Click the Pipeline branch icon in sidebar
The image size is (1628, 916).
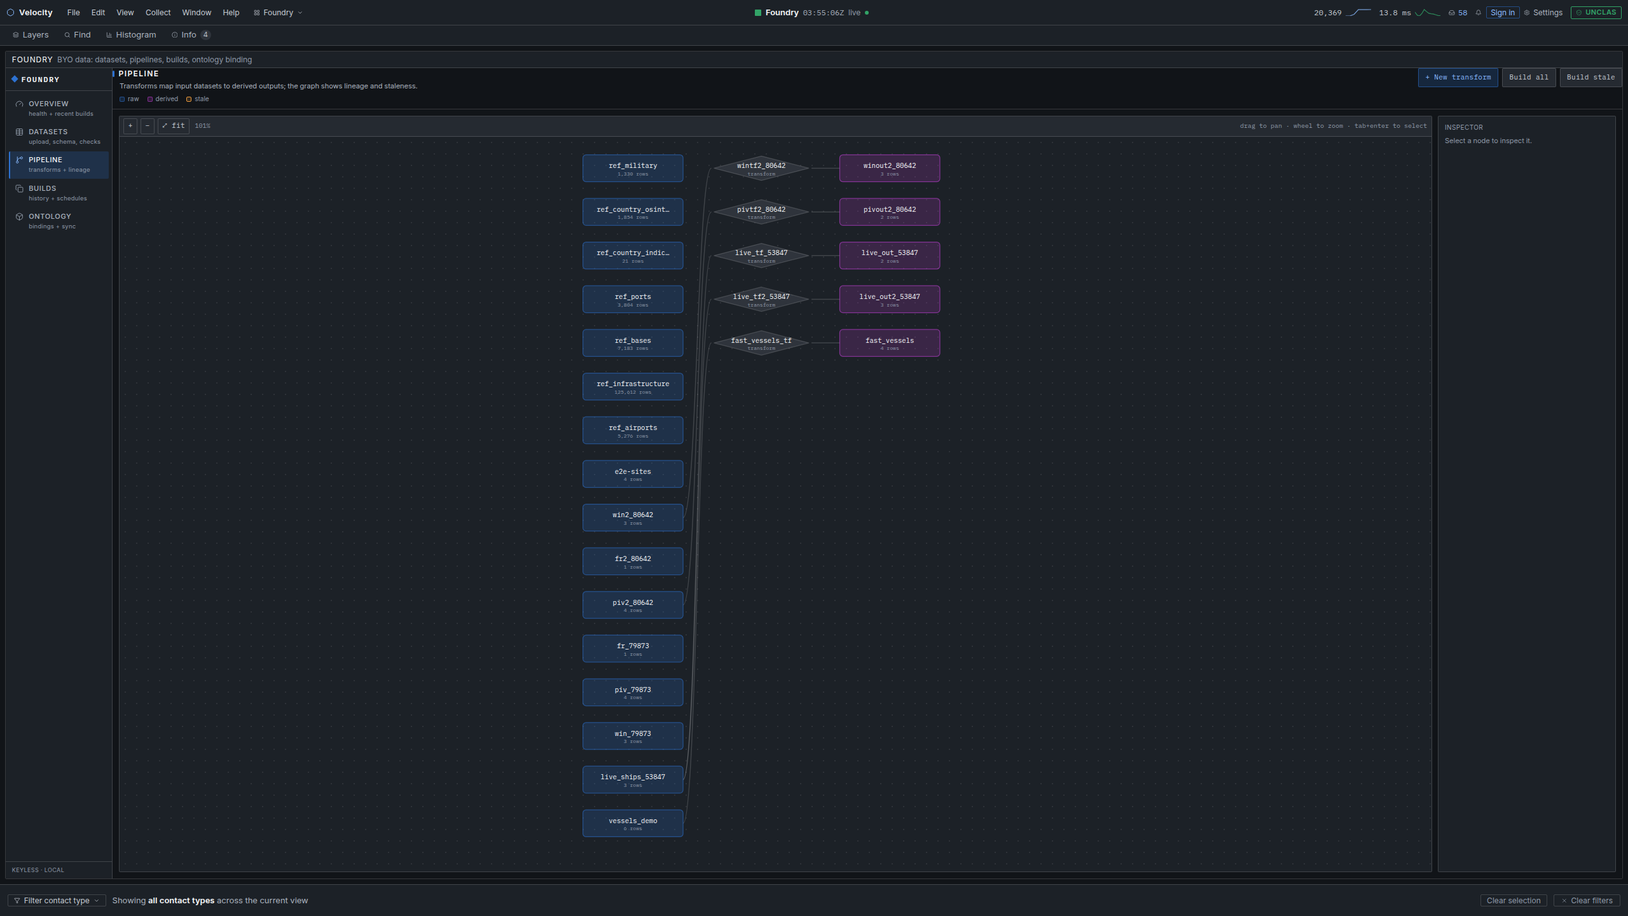(20, 160)
